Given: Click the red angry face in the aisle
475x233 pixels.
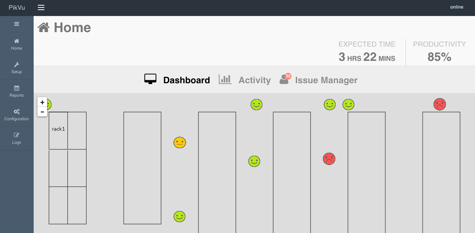Looking at the screenshot, I should click(329, 159).
